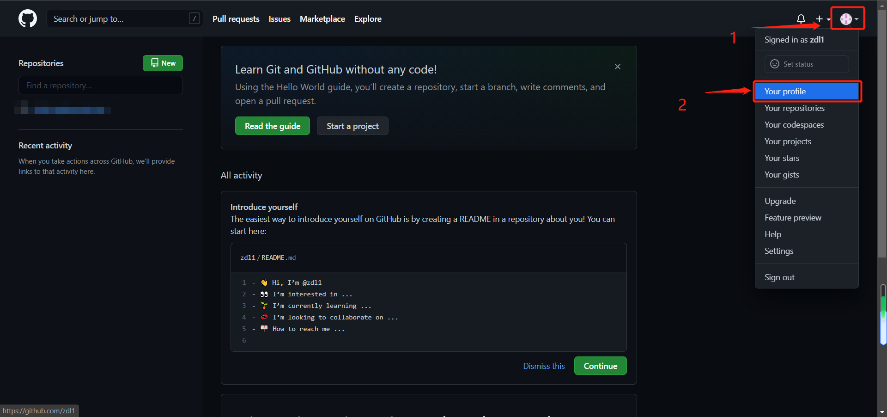This screenshot has width=887, height=417.
Task: Click the GitHub Octocat logo
Action: (28, 18)
